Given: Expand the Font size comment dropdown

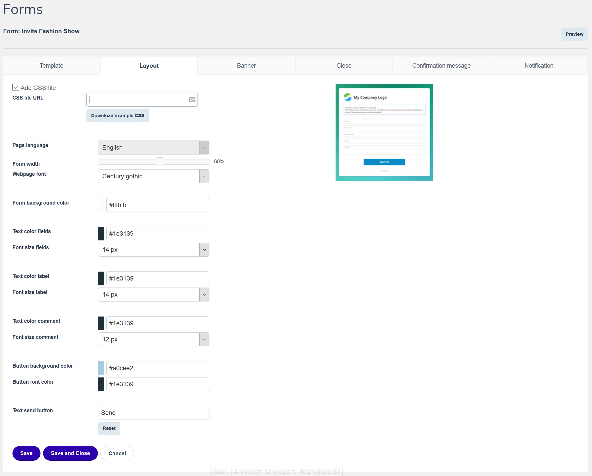Looking at the screenshot, I should pyautogui.click(x=153, y=339).
